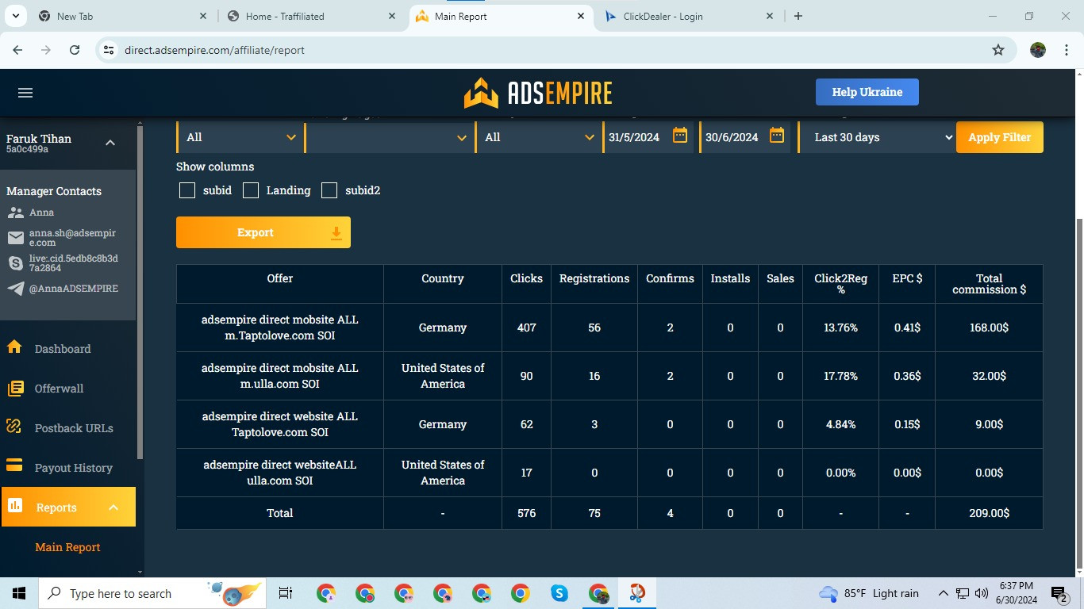Open the empty middle filter dropdown
The width and height of the screenshot is (1084, 609).
[x=389, y=137]
